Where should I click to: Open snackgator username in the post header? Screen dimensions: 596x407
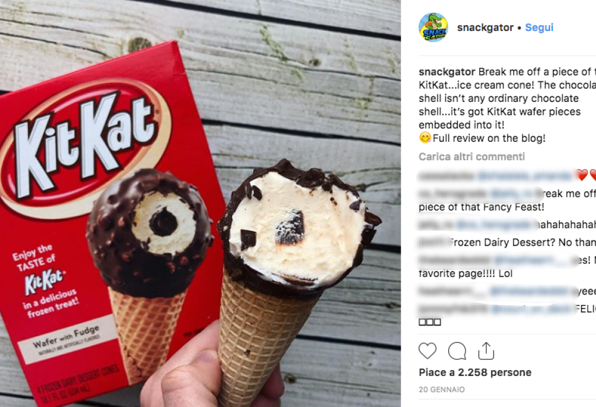click(x=485, y=27)
